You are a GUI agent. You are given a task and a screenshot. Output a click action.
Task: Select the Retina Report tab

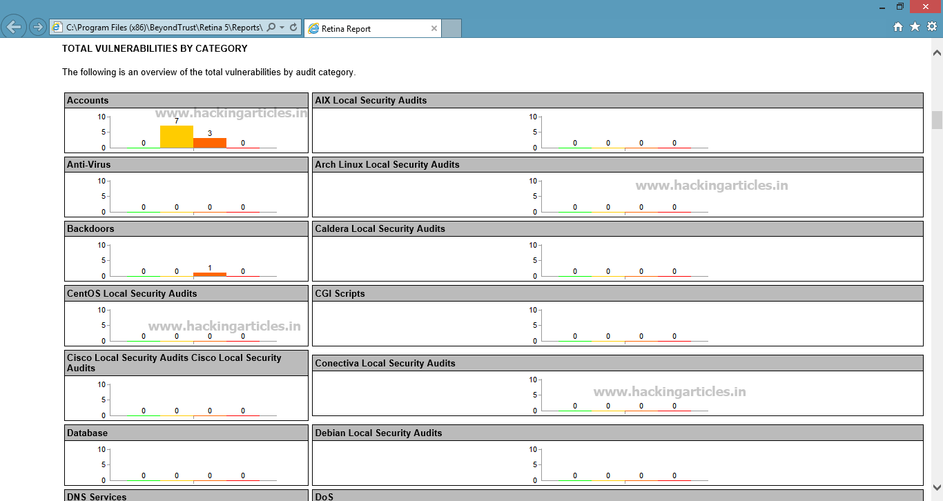(372, 28)
